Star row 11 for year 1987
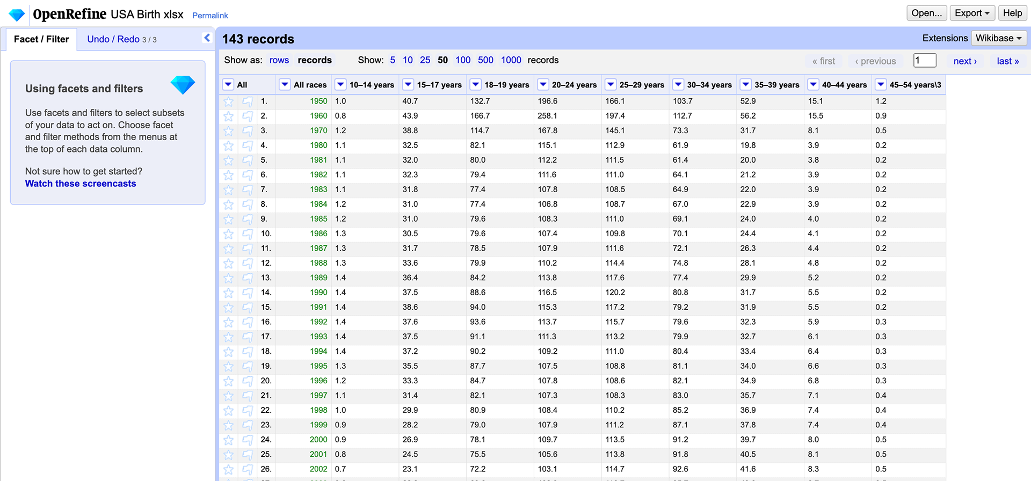1031x481 pixels. pos(229,249)
